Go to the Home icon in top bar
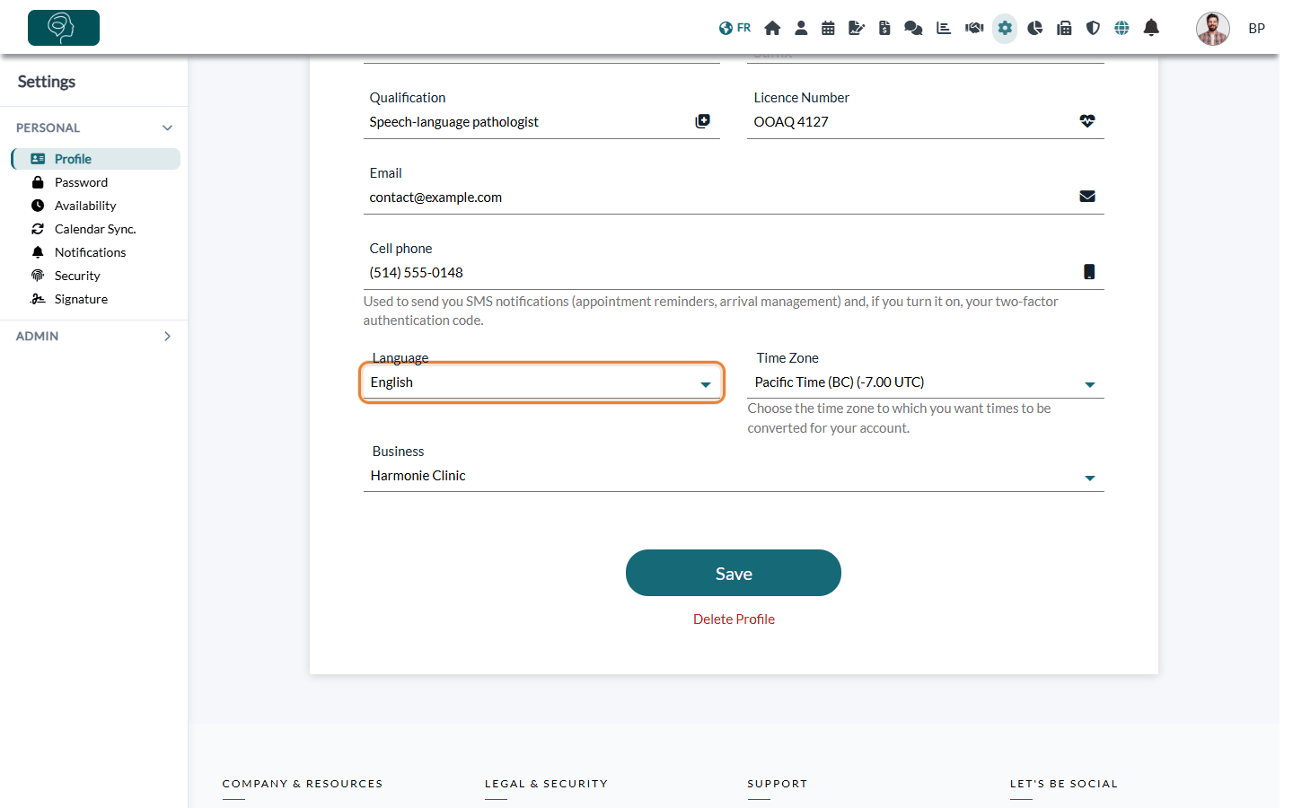1293x808 pixels. click(x=772, y=28)
